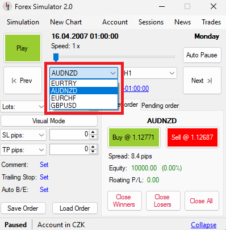Go to previous bar with Prev
This screenshot has width=226, height=230.
[x=23, y=81]
